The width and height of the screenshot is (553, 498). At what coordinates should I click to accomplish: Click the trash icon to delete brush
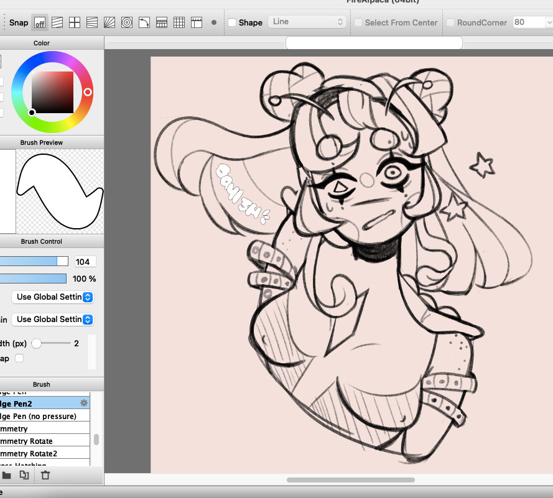point(45,476)
